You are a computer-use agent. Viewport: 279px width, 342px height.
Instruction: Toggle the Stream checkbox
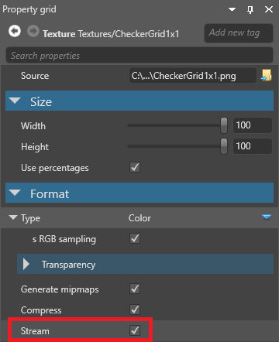click(135, 330)
